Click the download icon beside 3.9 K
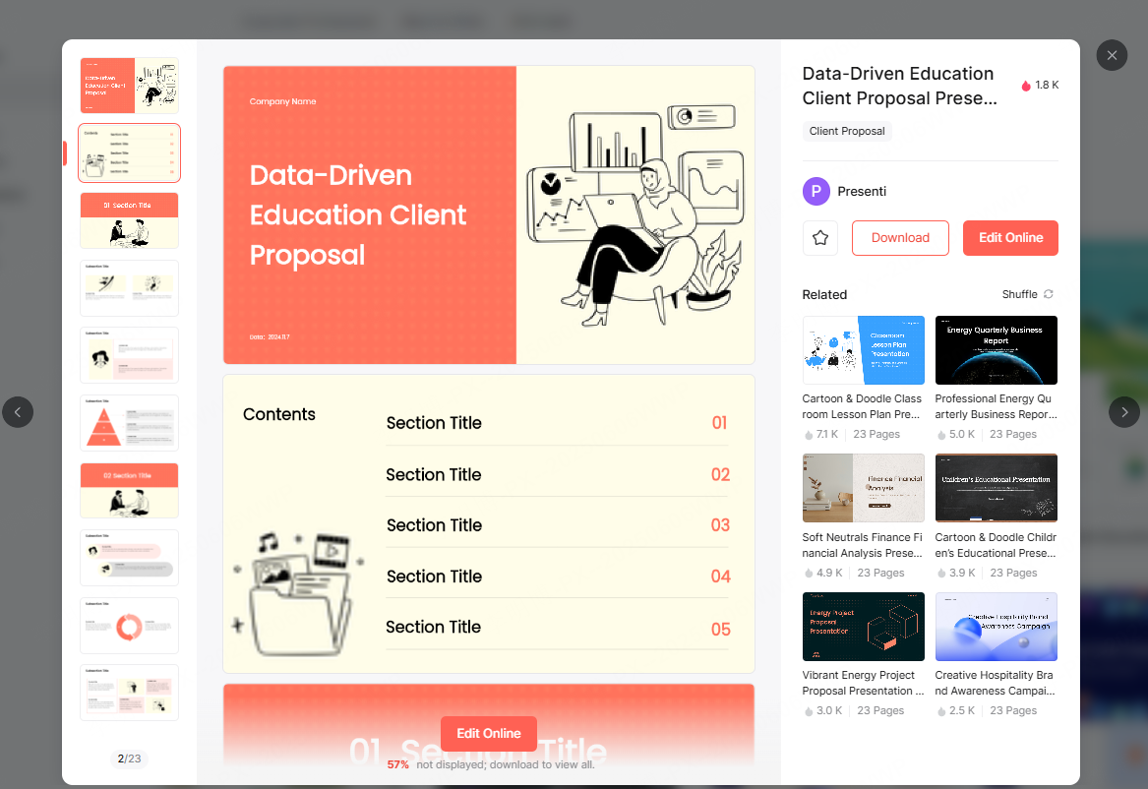This screenshot has height=789, width=1148. pyautogui.click(x=939, y=572)
